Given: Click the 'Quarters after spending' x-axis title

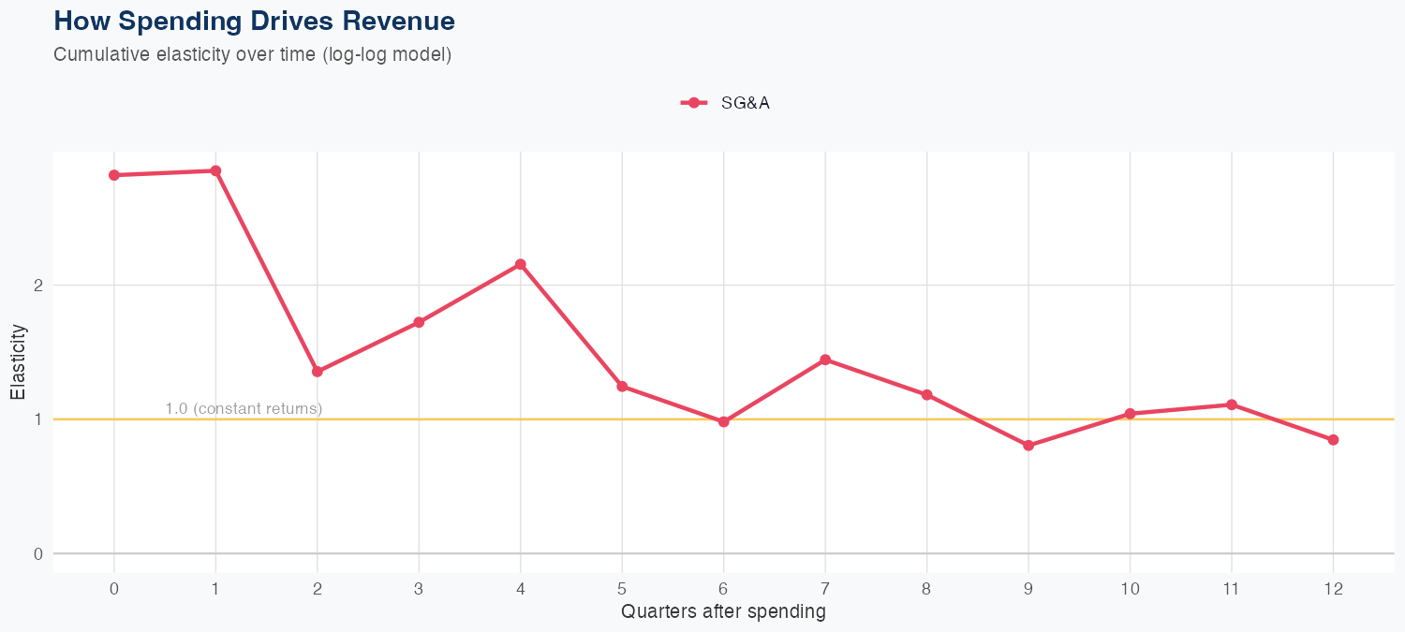Looking at the screenshot, I should [723, 612].
